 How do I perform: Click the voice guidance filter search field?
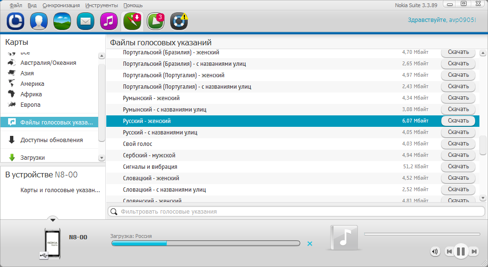[x=295, y=211]
